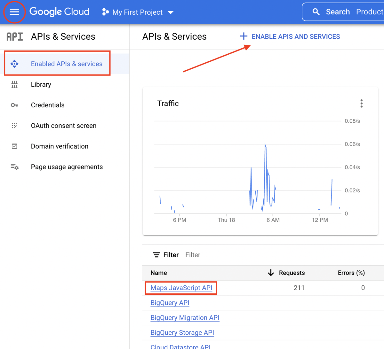Click the OAuth consent screen icon
This screenshot has height=349, width=384.
[x=14, y=126]
